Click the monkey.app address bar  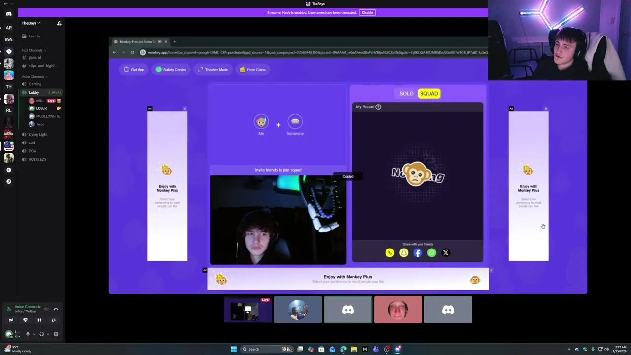315,52
